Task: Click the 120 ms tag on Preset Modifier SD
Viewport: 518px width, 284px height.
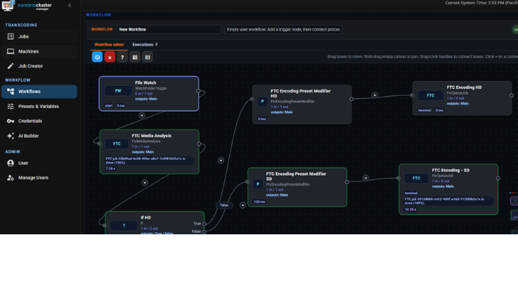Action: point(259,202)
